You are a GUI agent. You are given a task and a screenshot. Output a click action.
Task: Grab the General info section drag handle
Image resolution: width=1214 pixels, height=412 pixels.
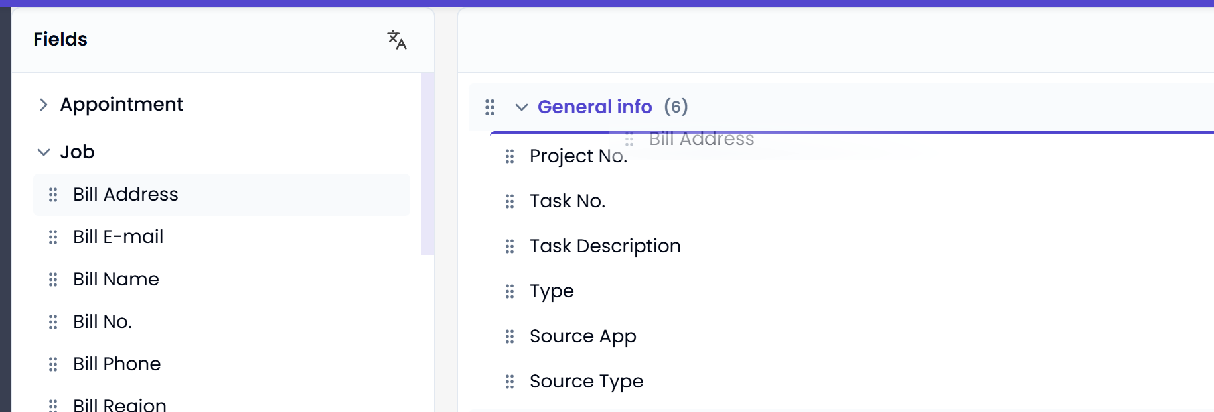tap(490, 107)
